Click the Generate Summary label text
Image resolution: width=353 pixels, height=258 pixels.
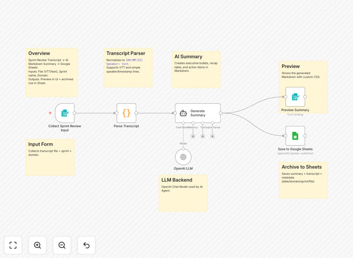click(x=198, y=113)
